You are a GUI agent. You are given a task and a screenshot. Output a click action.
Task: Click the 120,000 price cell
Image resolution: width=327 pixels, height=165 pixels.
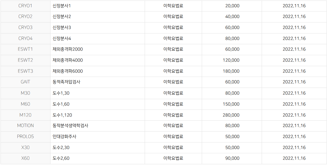[x=231, y=60]
